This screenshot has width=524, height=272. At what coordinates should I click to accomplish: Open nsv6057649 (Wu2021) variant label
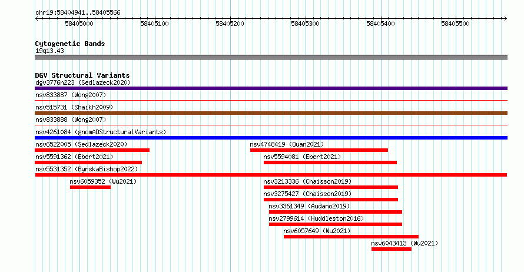coord(317,231)
